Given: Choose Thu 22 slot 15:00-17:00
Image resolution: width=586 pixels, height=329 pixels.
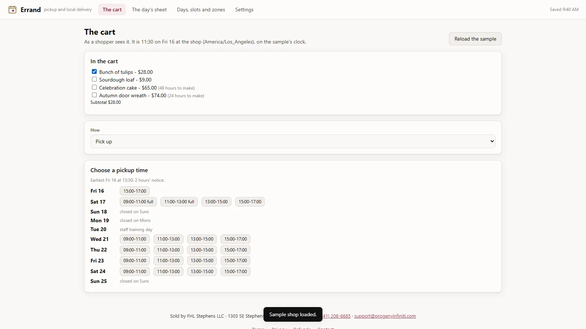Looking at the screenshot, I should pyautogui.click(x=235, y=250).
